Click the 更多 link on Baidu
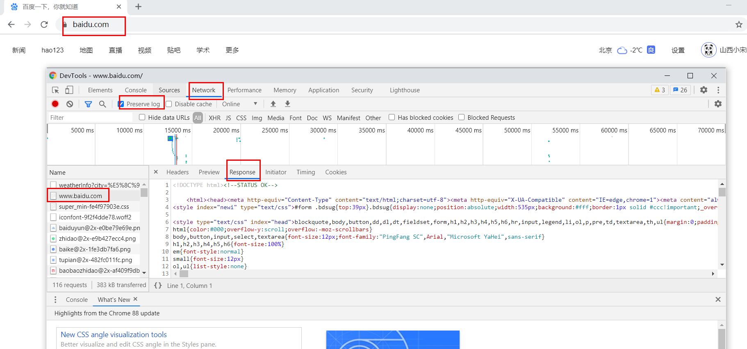The image size is (747, 349). pyautogui.click(x=232, y=50)
